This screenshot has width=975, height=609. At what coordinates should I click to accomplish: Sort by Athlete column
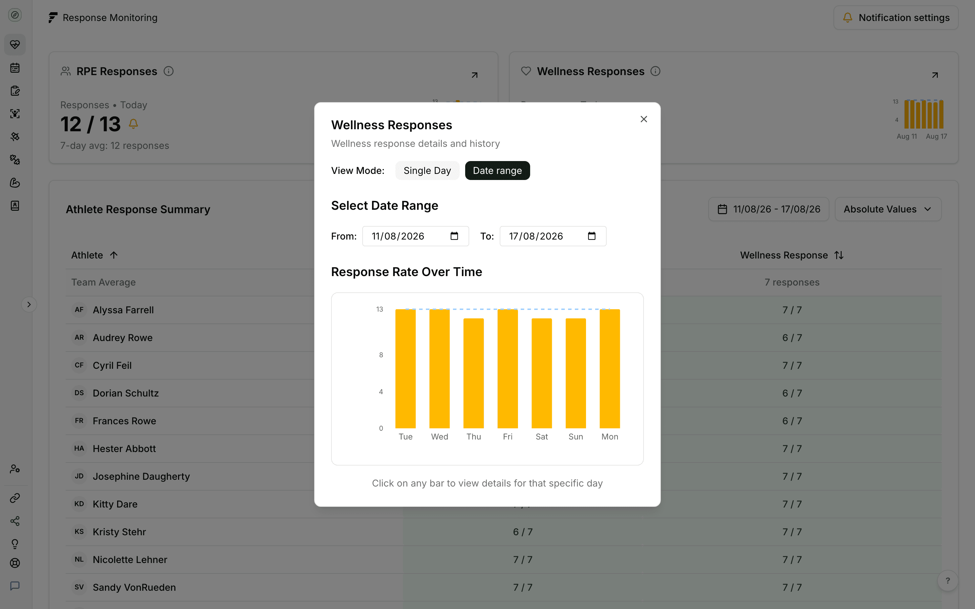(94, 255)
